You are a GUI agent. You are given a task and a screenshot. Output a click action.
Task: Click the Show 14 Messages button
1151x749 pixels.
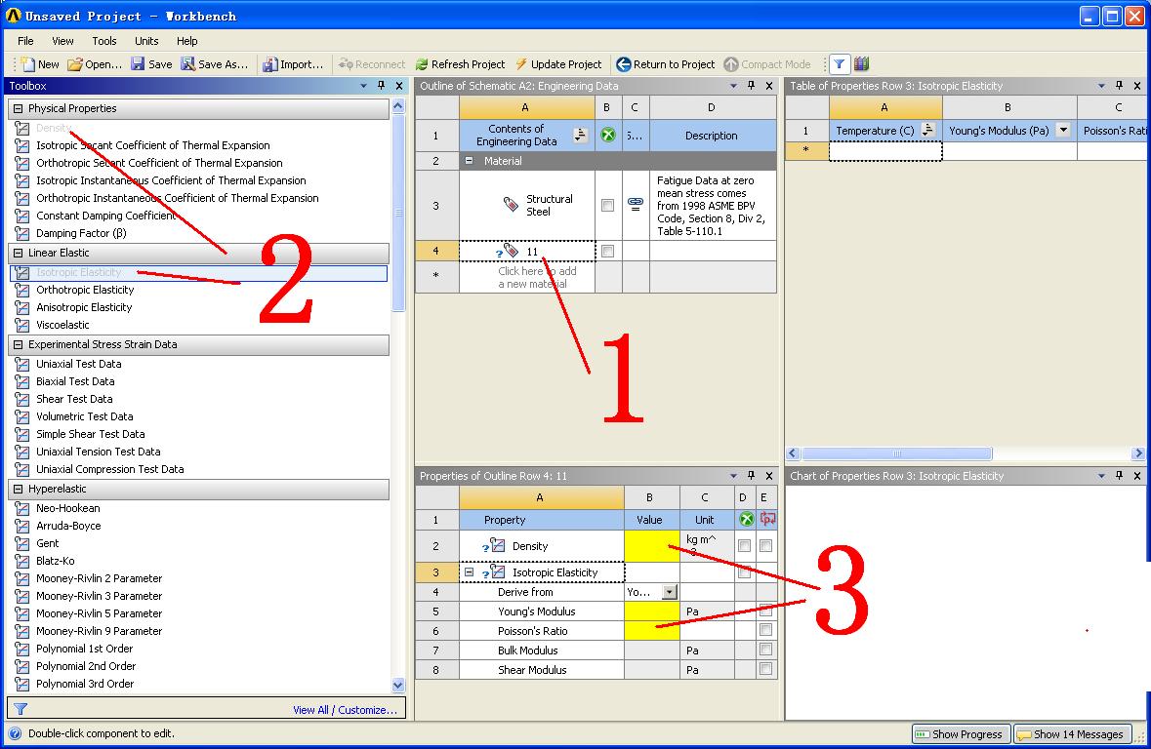click(x=1070, y=734)
